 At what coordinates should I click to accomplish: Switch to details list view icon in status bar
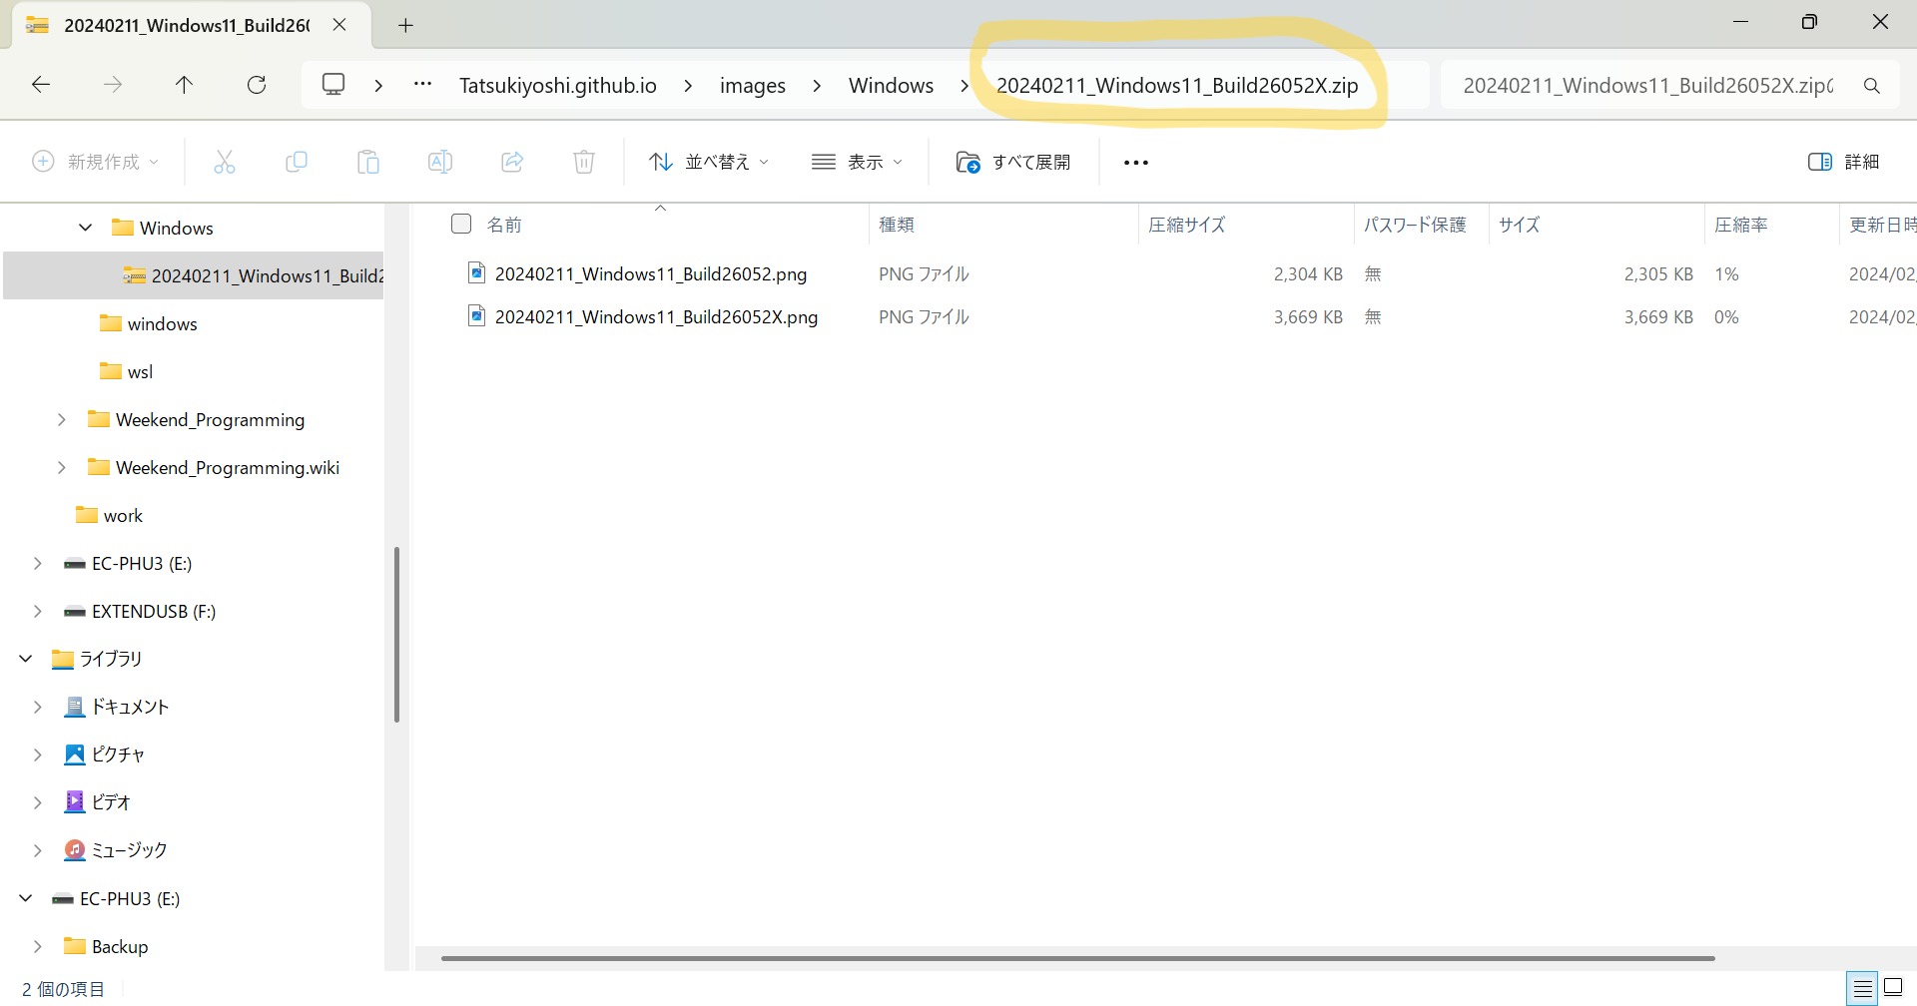coord(1862,989)
